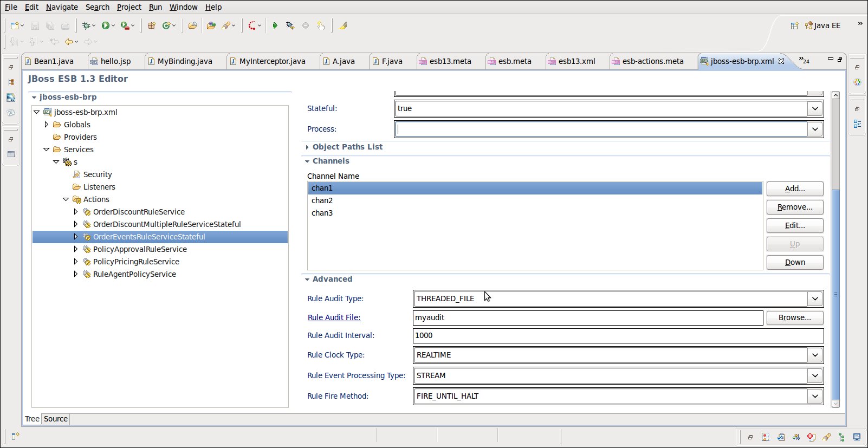This screenshot has height=448, width=868.
Task: Open the Rule Fire Method dropdown arrow
Action: click(815, 396)
